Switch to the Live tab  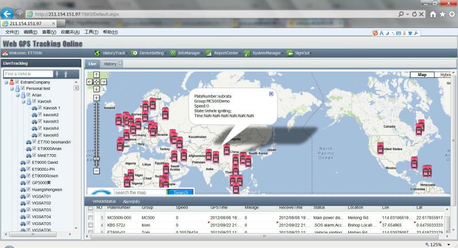(92, 64)
